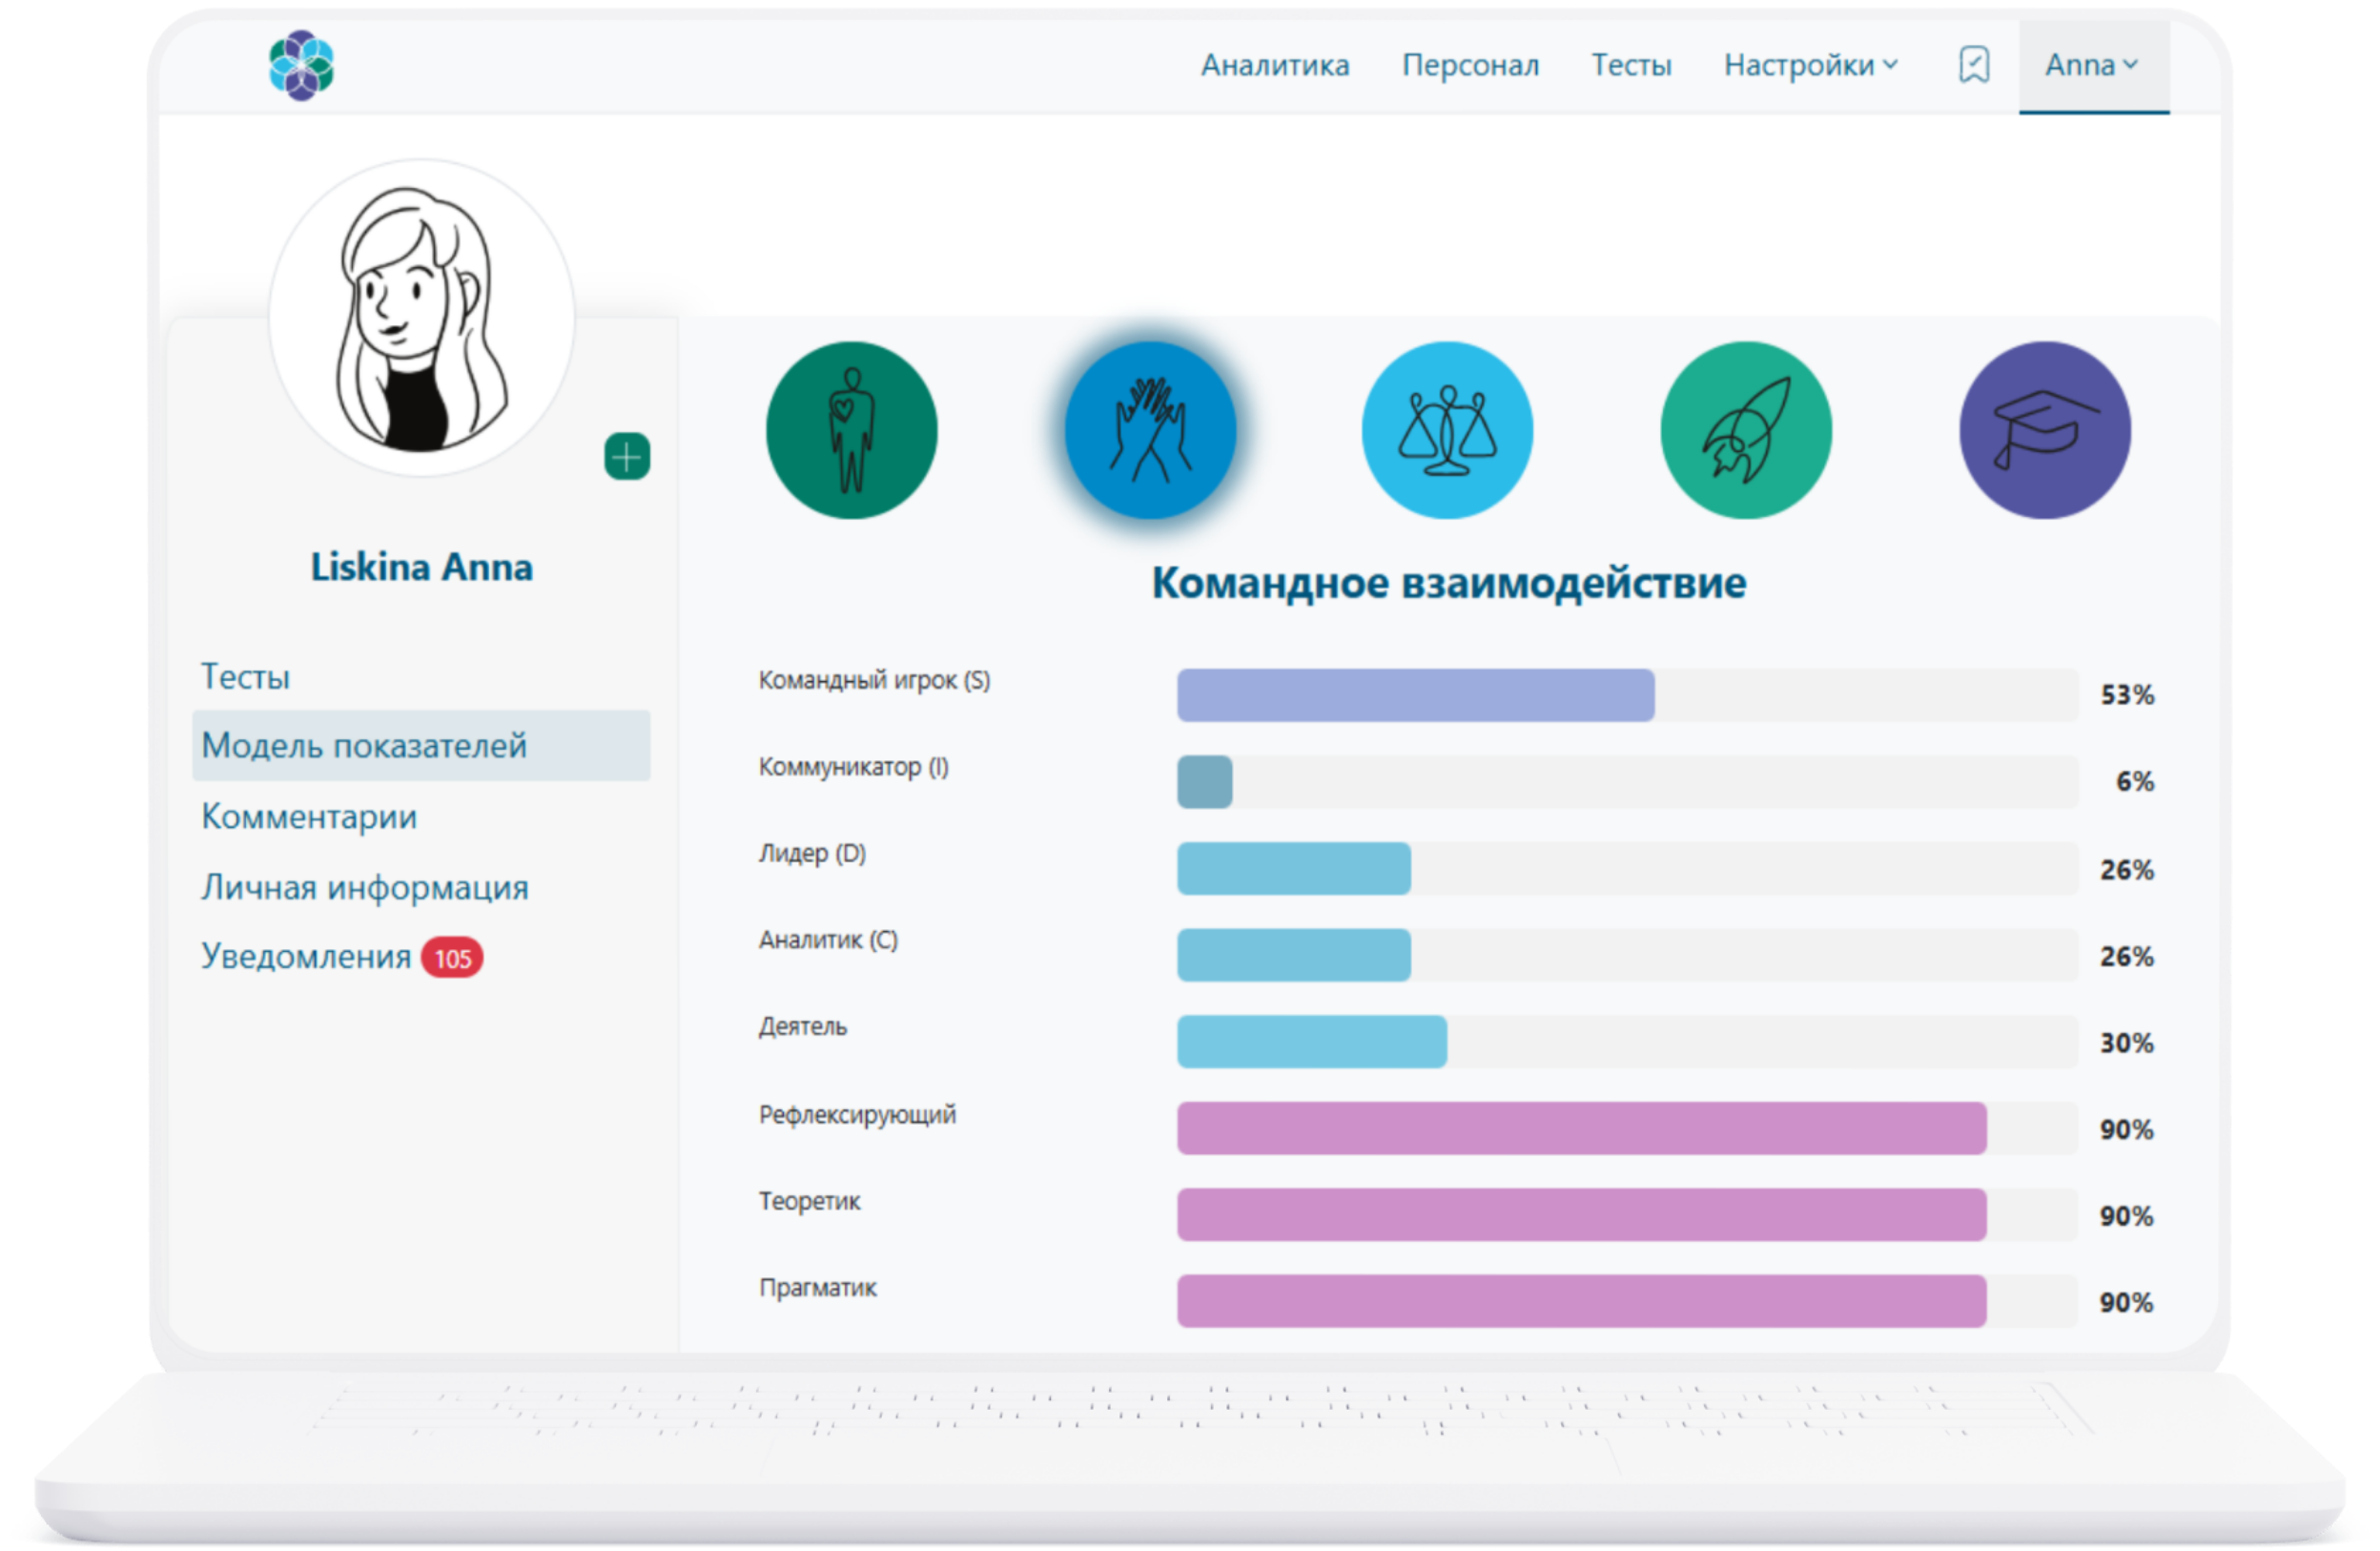
Task: Click green plus button near avatar
Action: click(x=627, y=457)
